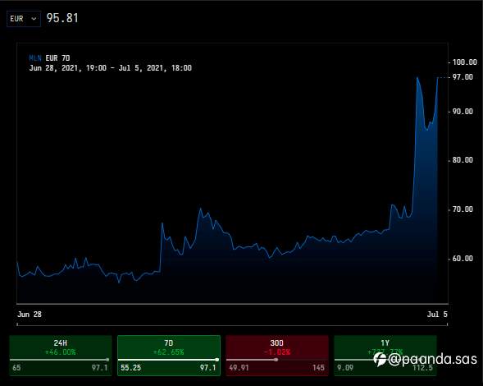Click the 100.00 axis label
Viewport: 483px width, 386px height.
[464, 62]
